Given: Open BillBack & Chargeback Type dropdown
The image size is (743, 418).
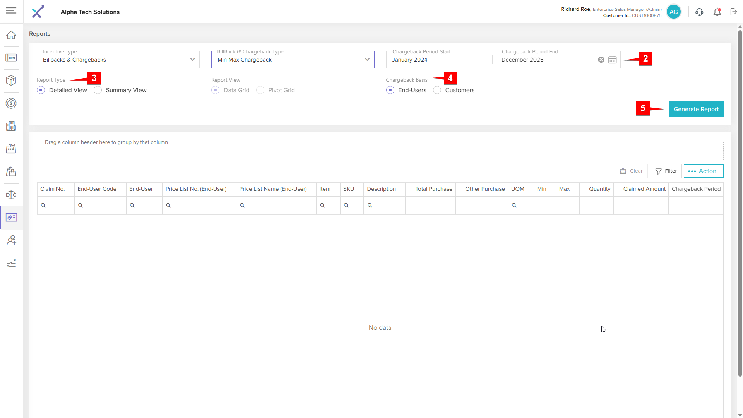Looking at the screenshot, I should [367, 60].
